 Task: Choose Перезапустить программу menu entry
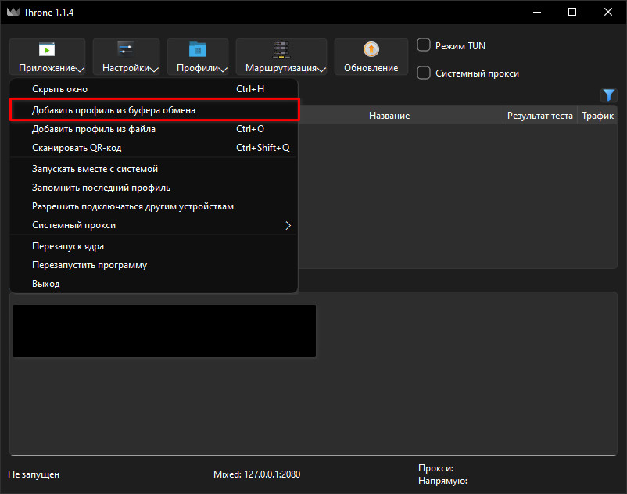[153, 265]
